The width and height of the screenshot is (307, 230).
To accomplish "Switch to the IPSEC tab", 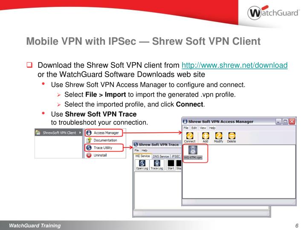I will click(x=176, y=156).
